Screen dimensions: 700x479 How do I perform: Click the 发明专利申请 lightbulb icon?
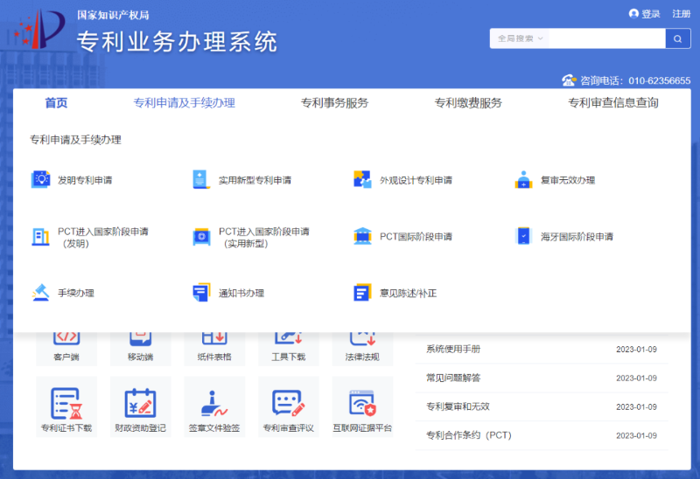tap(40, 180)
